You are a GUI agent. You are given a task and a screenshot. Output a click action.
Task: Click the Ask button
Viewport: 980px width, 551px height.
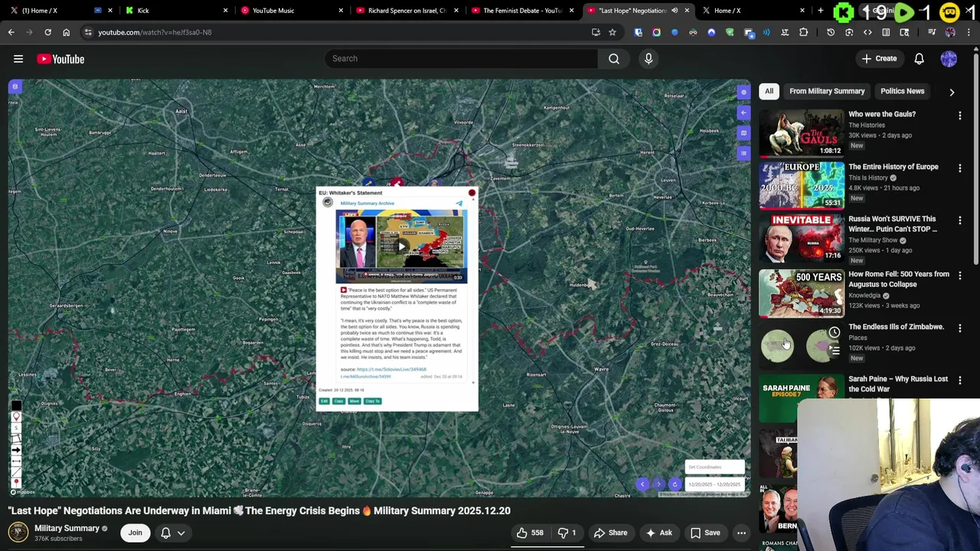click(x=658, y=533)
